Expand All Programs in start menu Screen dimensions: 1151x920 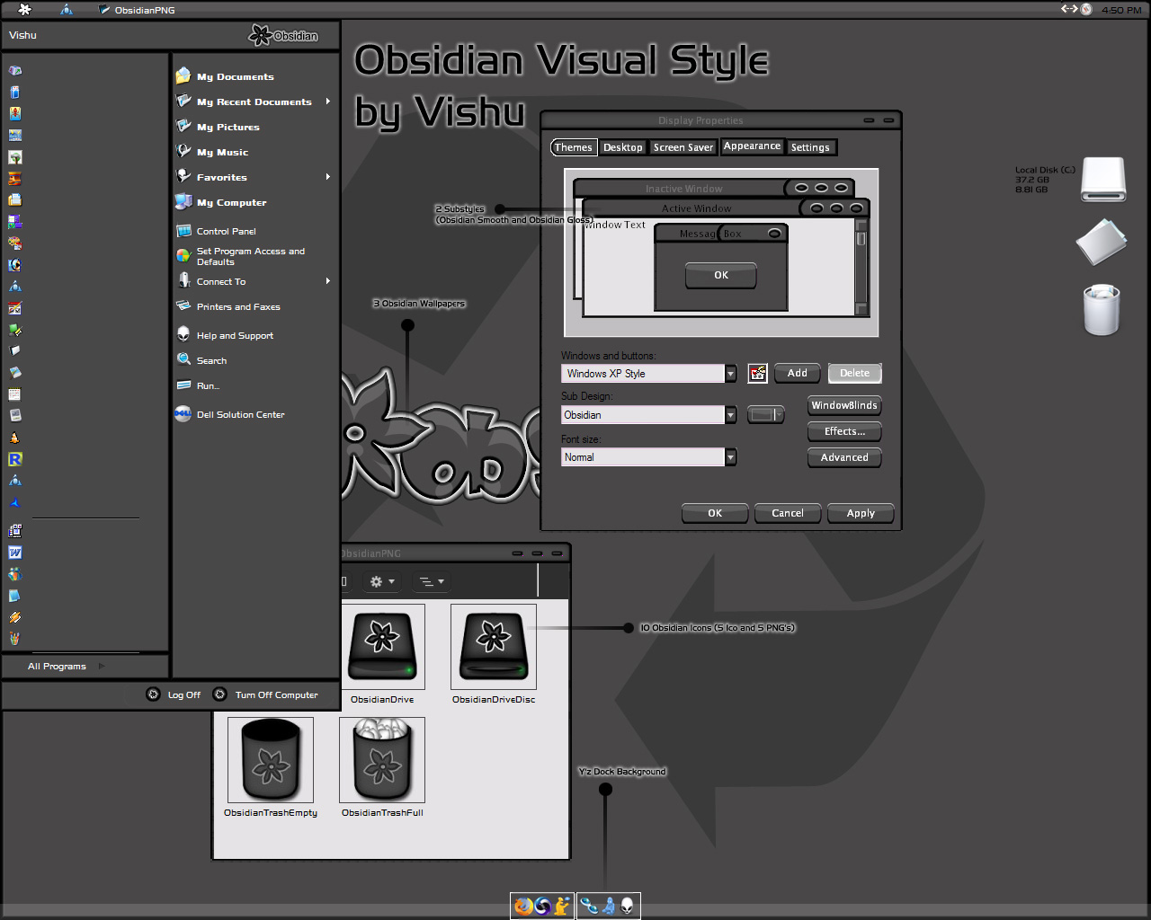pyautogui.click(x=58, y=667)
